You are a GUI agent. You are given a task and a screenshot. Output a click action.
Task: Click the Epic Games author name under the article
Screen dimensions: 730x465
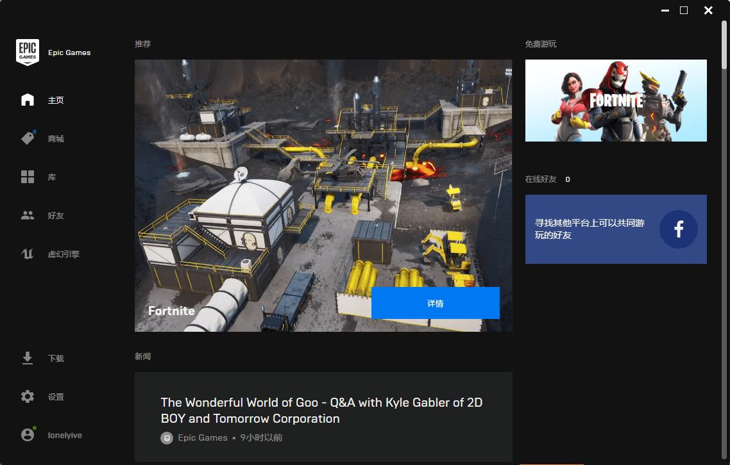203,437
